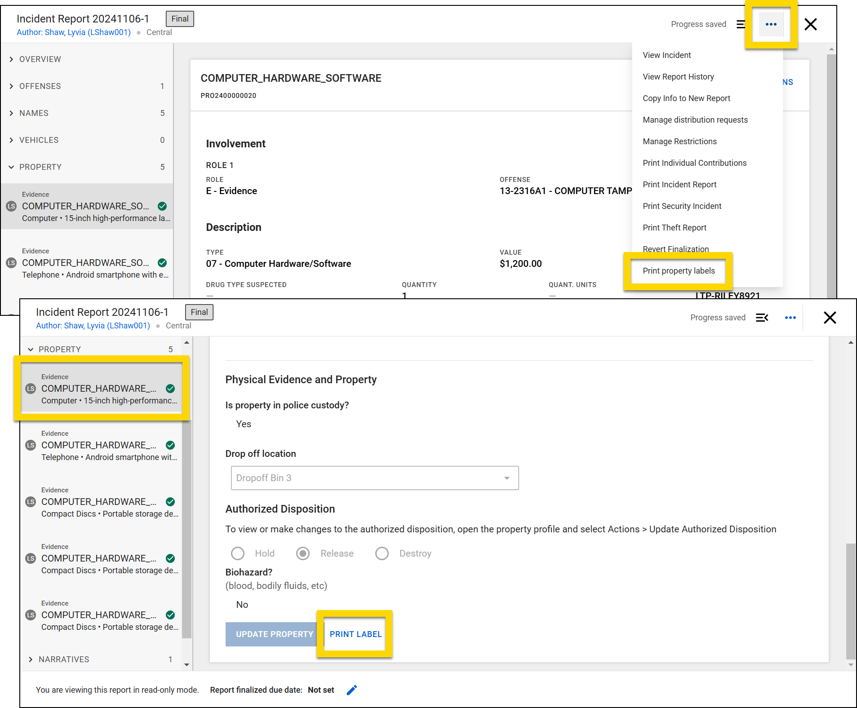Select Print property labels from the menu
This screenshot has width=857, height=708.
(679, 271)
